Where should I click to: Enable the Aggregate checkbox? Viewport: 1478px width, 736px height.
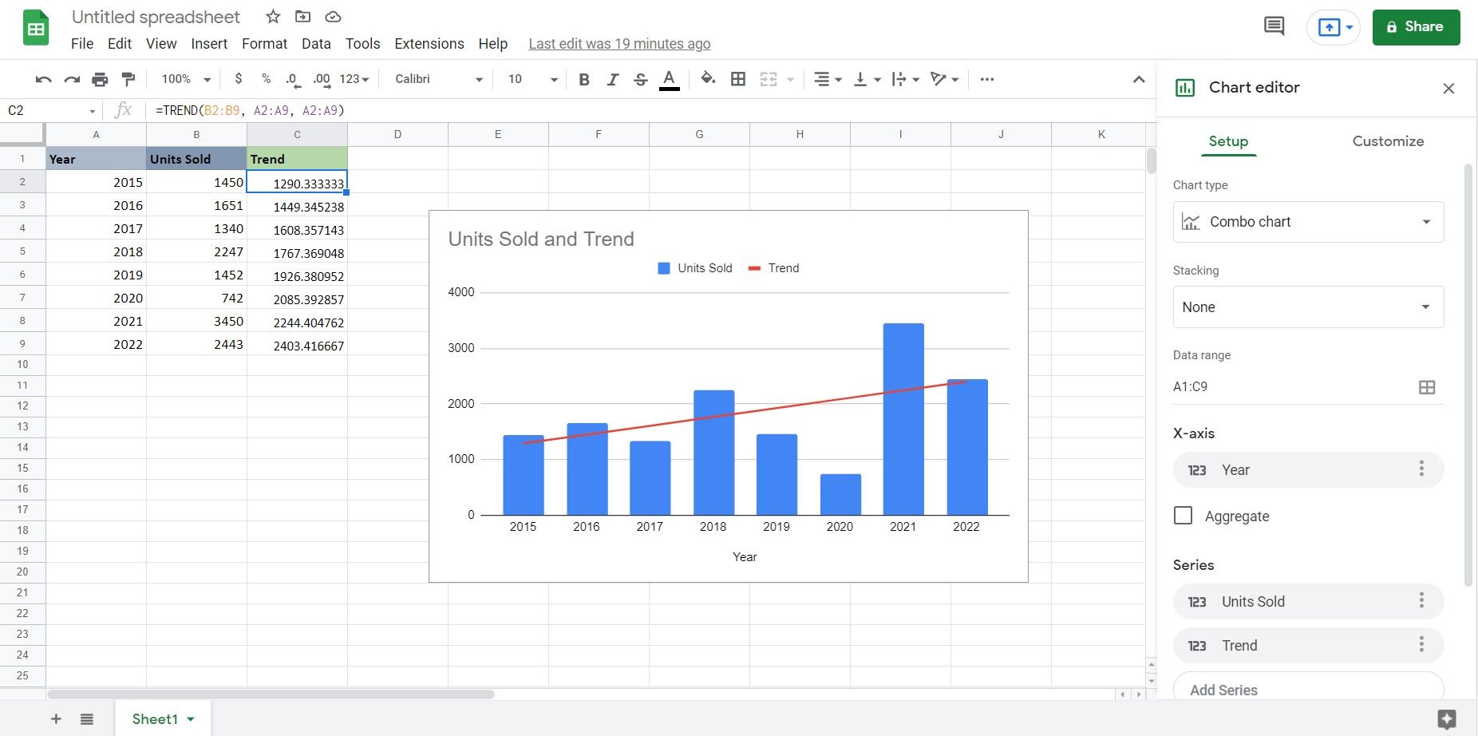pos(1183,516)
